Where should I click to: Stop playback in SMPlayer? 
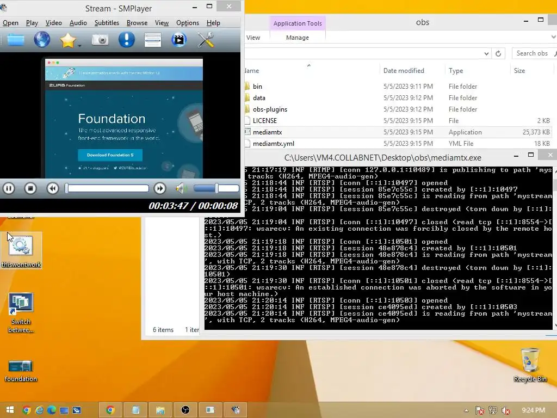(x=30, y=188)
